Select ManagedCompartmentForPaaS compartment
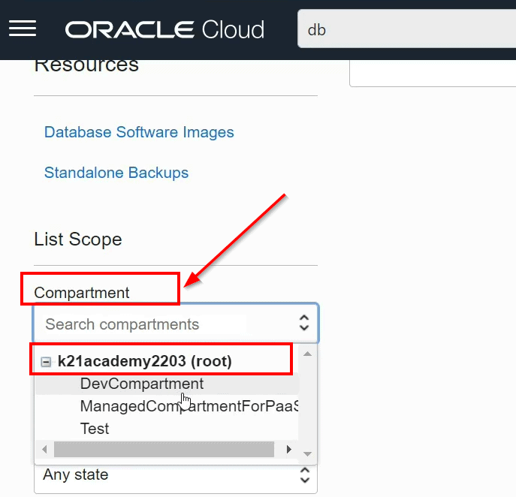Image resolution: width=516 pixels, height=497 pixels. pyautogui.click(x=188, y=406)
